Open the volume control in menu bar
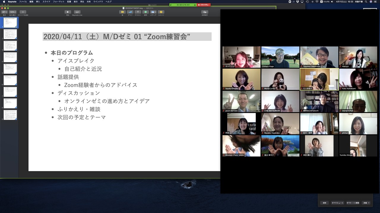Image resolution: width=380 pixels, height=213 pixels. [x=332, y=1]
